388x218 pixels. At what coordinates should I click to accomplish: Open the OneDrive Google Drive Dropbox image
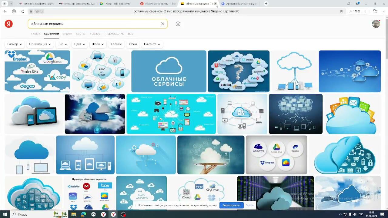276,155
